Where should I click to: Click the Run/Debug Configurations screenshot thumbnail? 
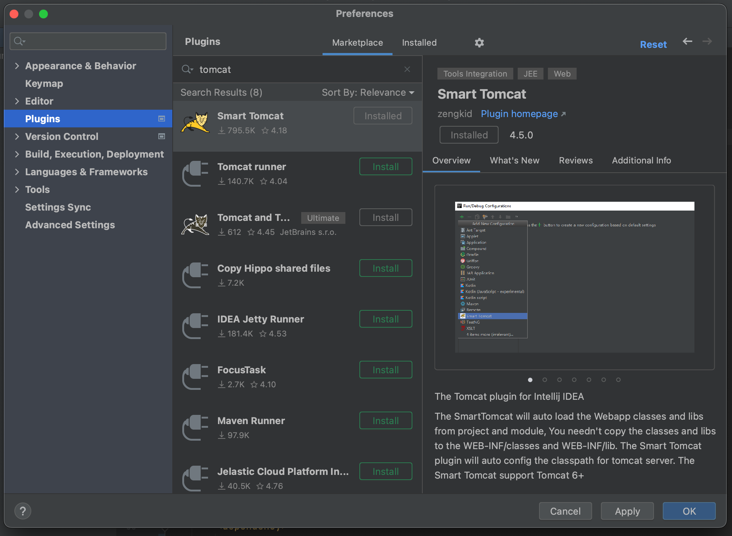[x=574, y=277]
